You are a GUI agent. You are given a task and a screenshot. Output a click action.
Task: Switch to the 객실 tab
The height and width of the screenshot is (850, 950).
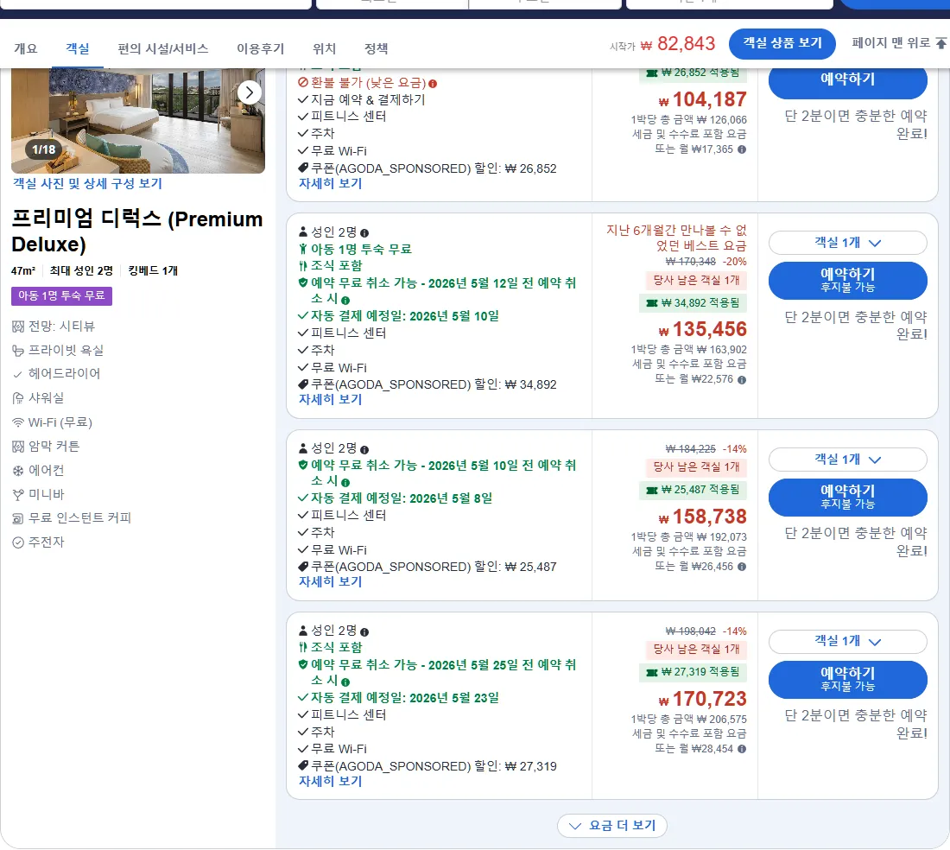[x=78, y=48]
